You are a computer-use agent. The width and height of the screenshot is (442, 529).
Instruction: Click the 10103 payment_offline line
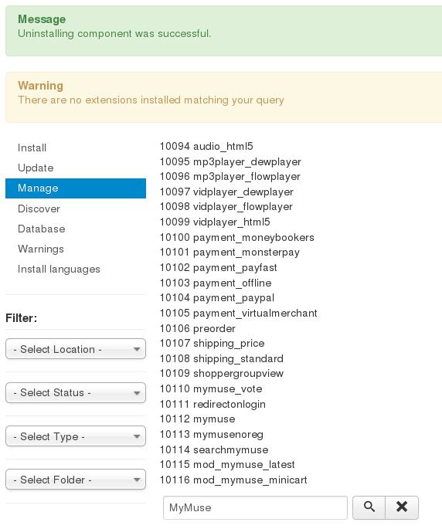[x=216, y=283]
